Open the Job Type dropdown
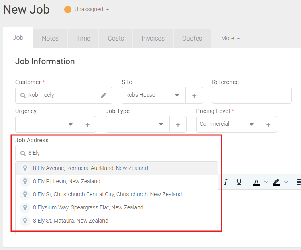Screen dimensions: 301x250 (x=138, y=124)
